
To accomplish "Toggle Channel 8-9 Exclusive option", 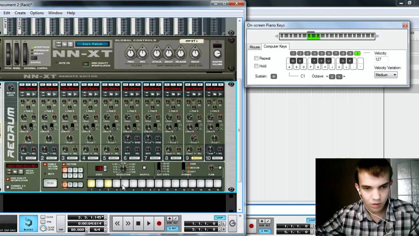I will (x=8, y=187).
